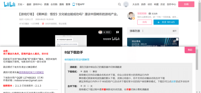Screen dimensions: 201x93
Task: Open the user avatar in header
Action: (126, 4)
